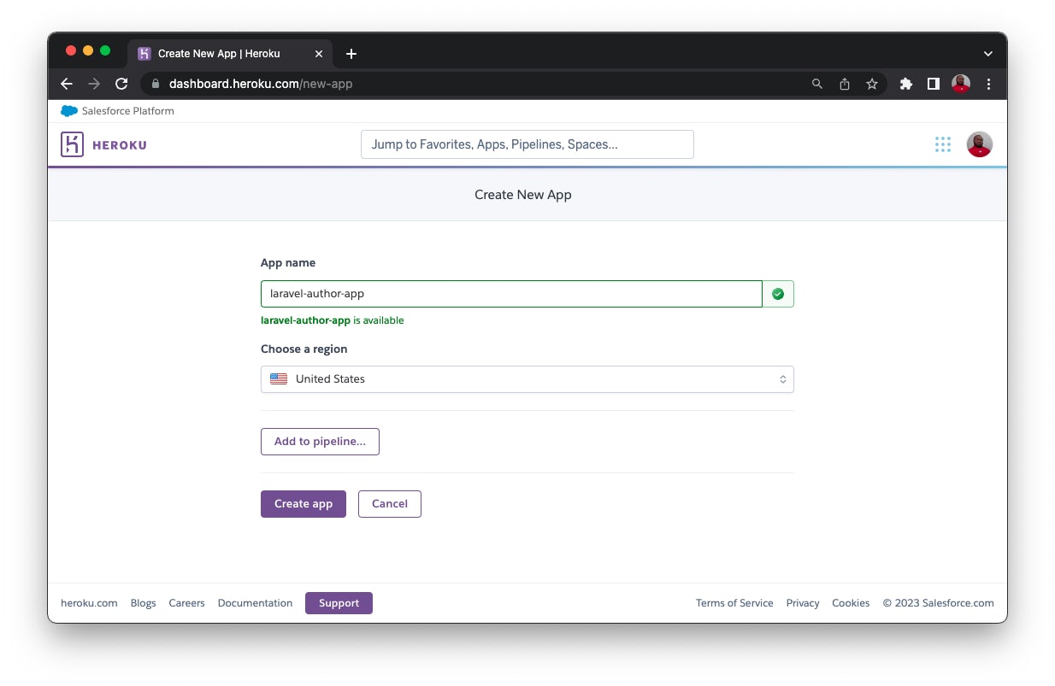
Task: Open a new browser tab
Action: pyautogui.click(x=351, y=53)
